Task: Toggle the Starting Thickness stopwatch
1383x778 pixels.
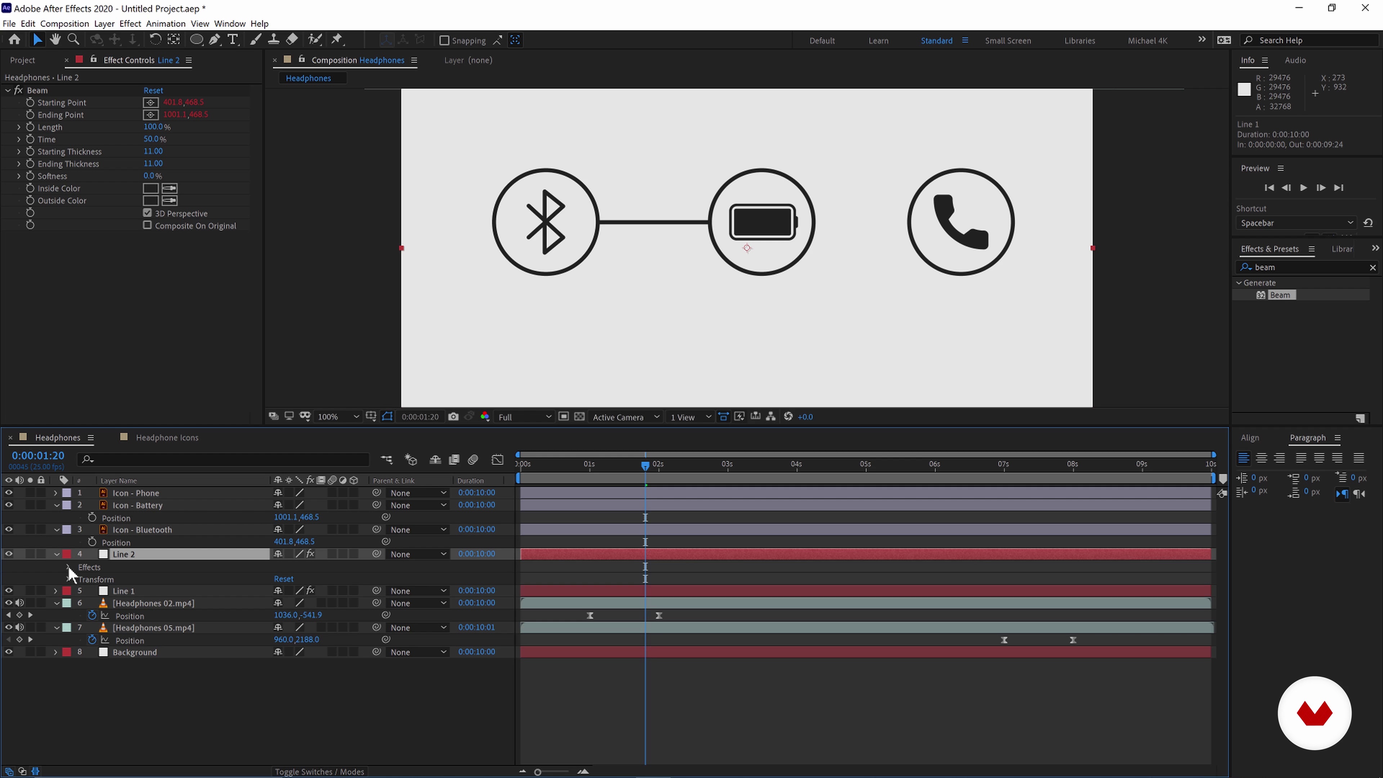Action: (30, 152)
